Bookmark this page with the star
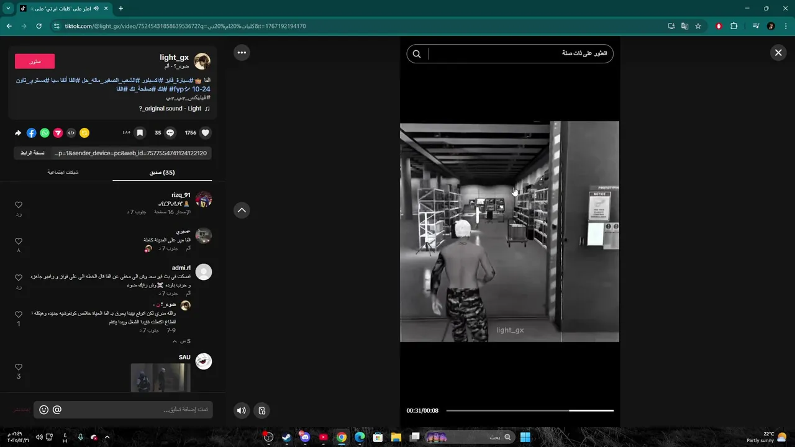 (x=698, y=26)
